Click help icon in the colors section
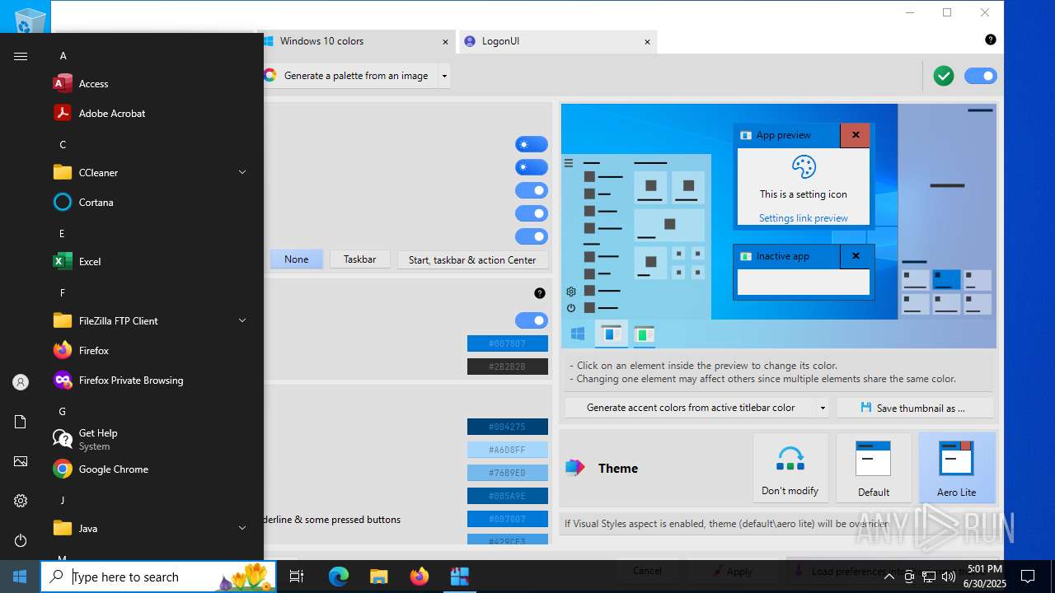Image resolution: width=1055 pixels, height=593 pixels. coord(539,293)
